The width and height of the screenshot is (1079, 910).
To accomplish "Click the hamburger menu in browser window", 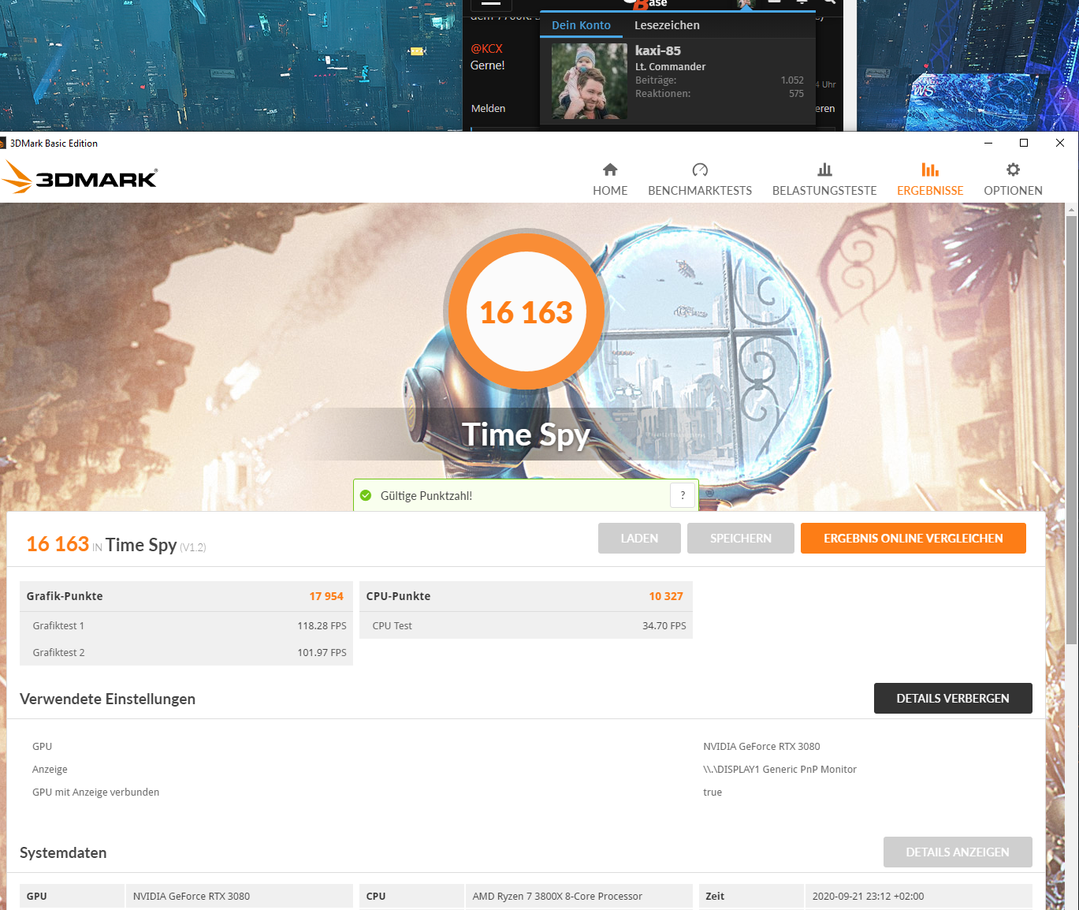I will [x=491, y=3].
